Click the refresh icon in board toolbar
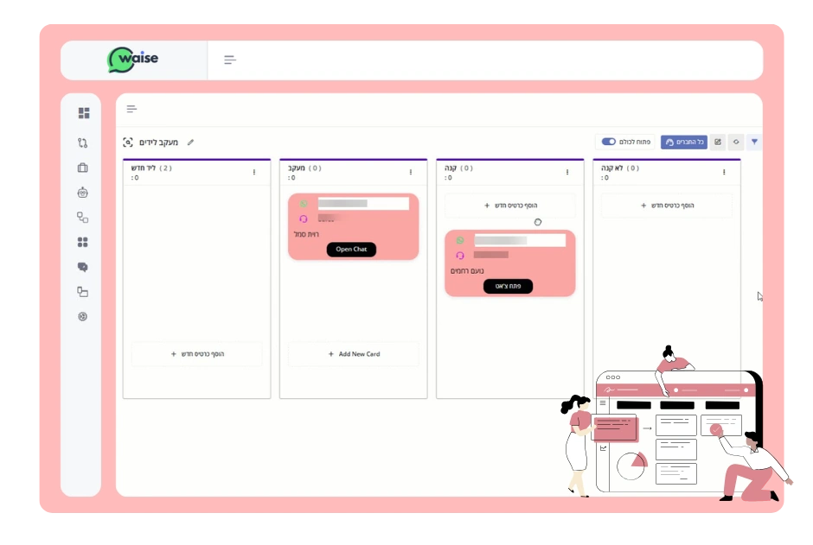This screenshot has width=813, height=545. pos(736,142)
